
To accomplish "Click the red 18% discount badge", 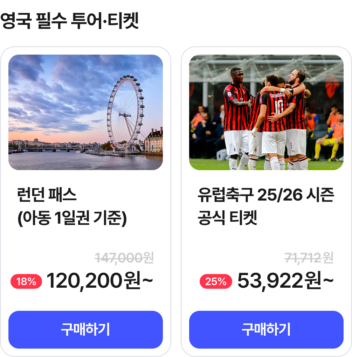I will click(x=26, y=282).
